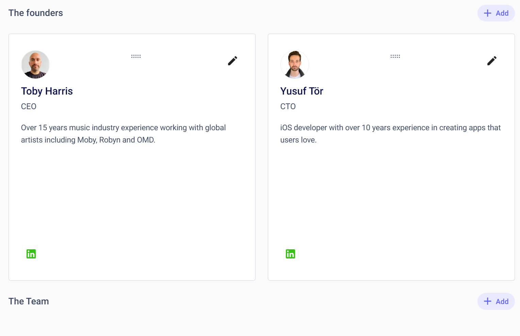Click The Team section heading
This screenshot has width=520, height=336.
coord(29,301)
